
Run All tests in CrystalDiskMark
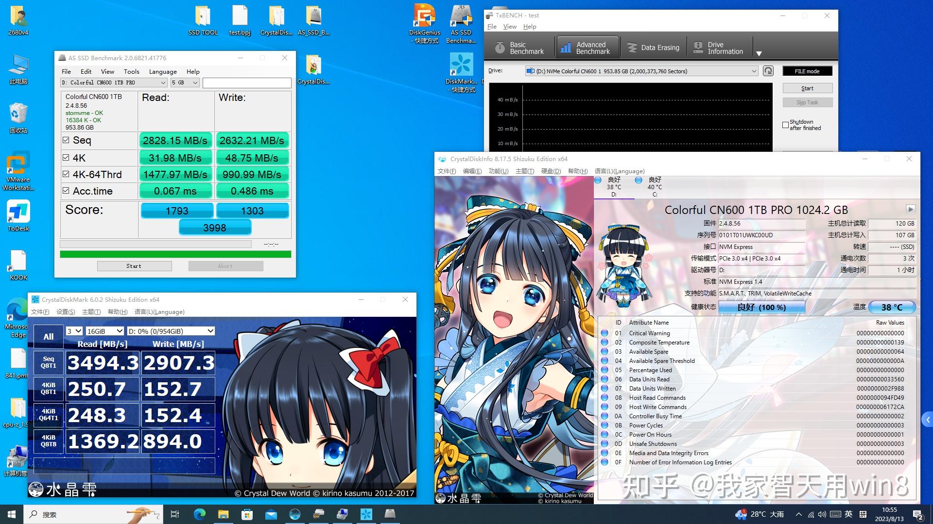(49, 337)
